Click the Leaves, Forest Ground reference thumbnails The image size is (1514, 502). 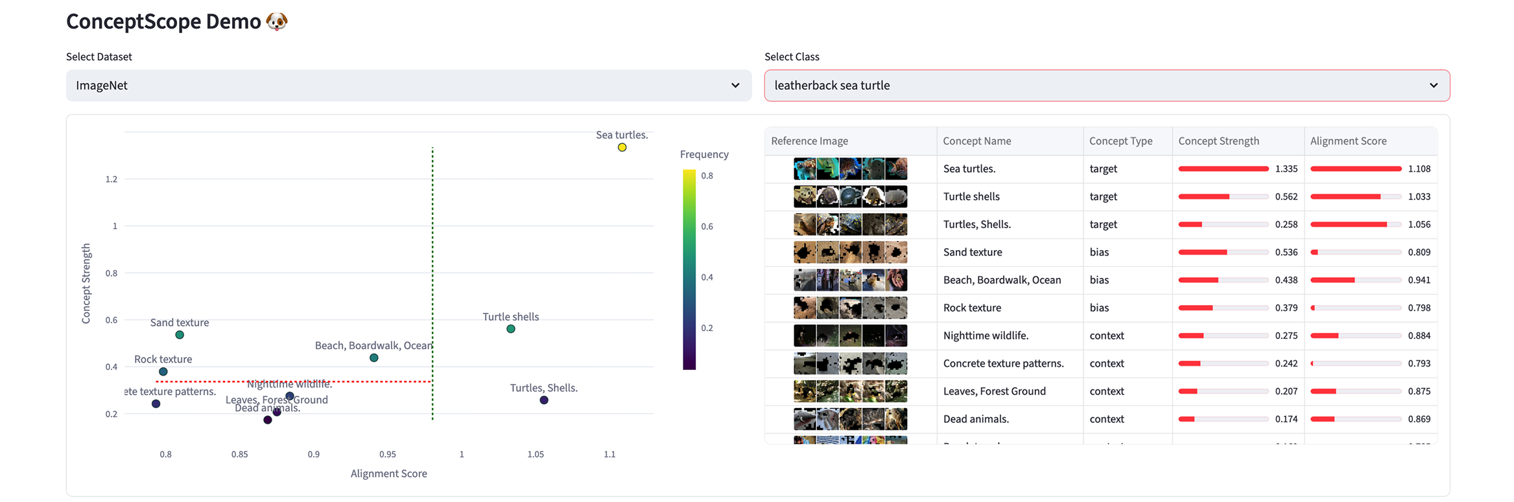point(850,392)
